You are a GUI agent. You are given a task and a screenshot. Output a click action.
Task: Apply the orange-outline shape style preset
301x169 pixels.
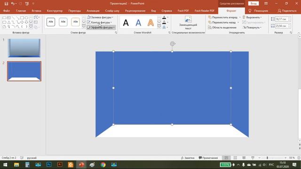click(x=75, y=22)
